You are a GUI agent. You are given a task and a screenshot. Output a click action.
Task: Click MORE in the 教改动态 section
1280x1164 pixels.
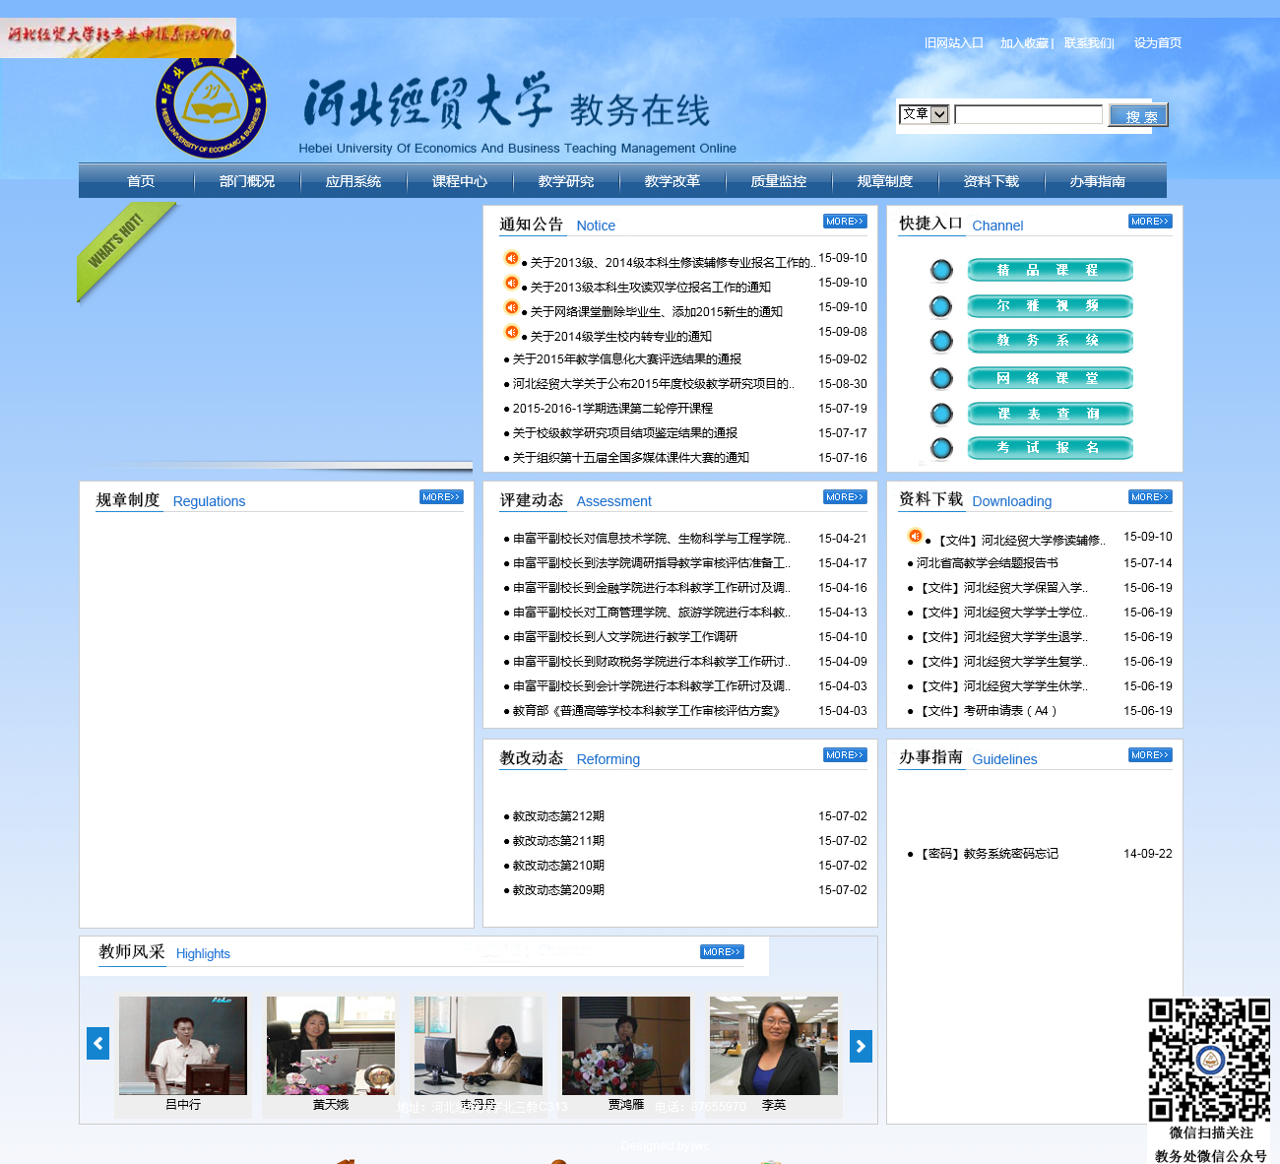(x=845, y=755)
